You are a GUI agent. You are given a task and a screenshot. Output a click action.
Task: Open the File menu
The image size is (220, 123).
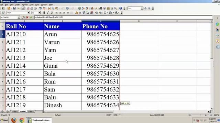click(2, 5)
